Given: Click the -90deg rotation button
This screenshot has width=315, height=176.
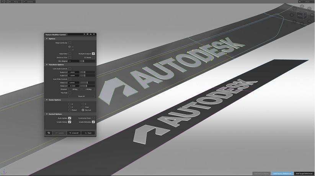Looking at the screenshot, I should 75,89.
